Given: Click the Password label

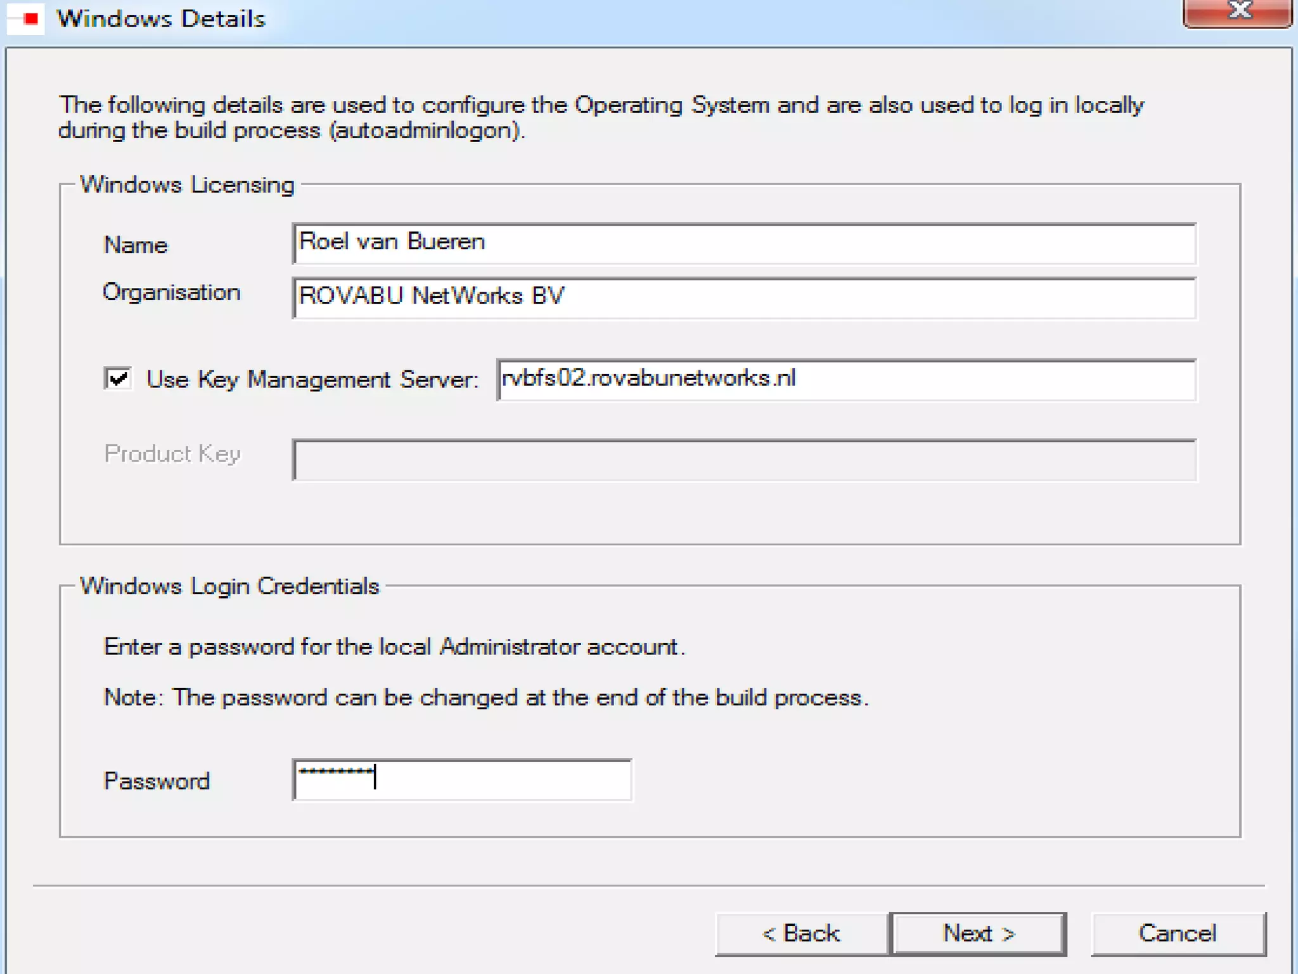Looking at the screenshot, I should pyautogui.click(x=157, y=781).
